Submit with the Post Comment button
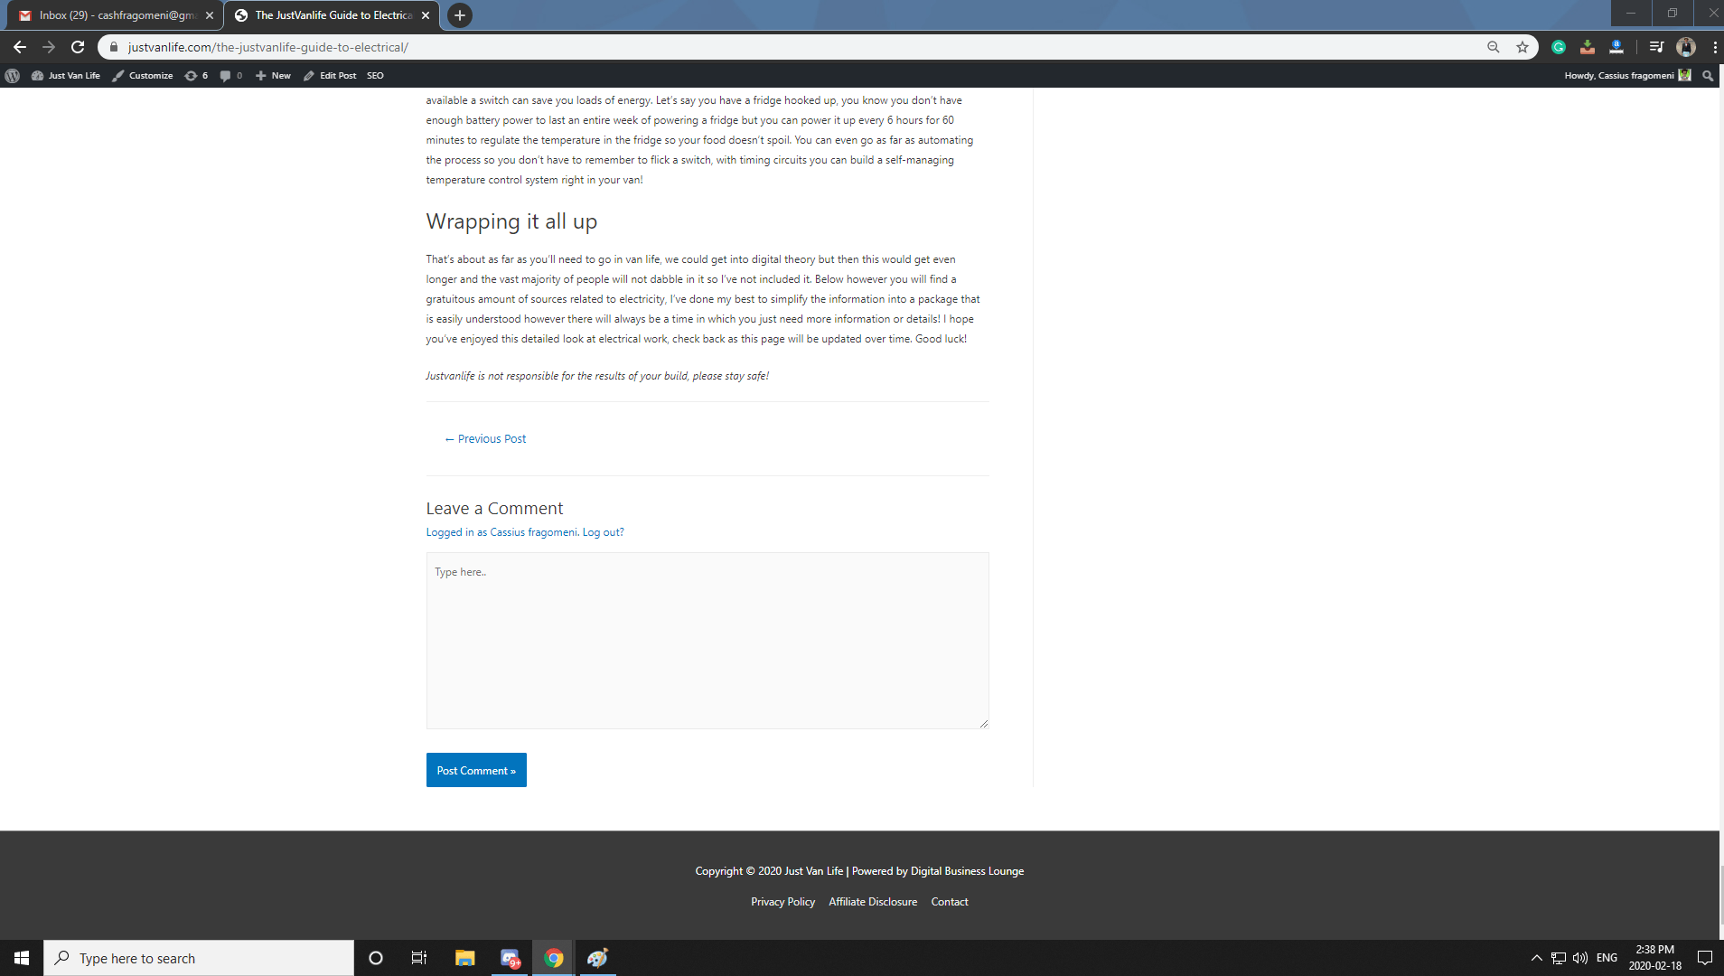The width and height of the screenshot is (1724, 976). [x=476, y=770]
